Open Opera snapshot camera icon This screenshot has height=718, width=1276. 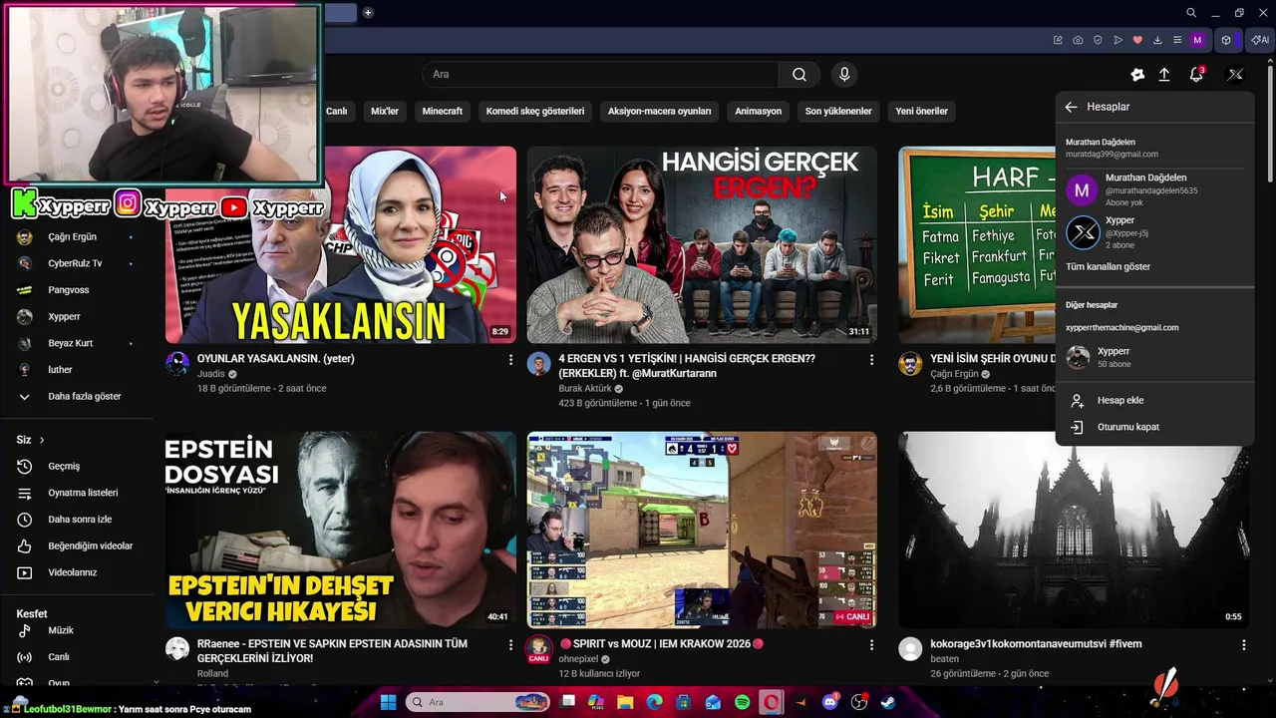pyautogui.click(x=1078, y=40)
